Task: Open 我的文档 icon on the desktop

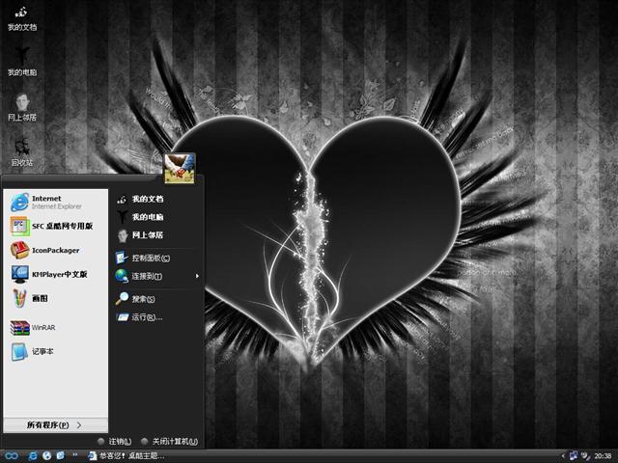Action: click(x=22, y=19)
